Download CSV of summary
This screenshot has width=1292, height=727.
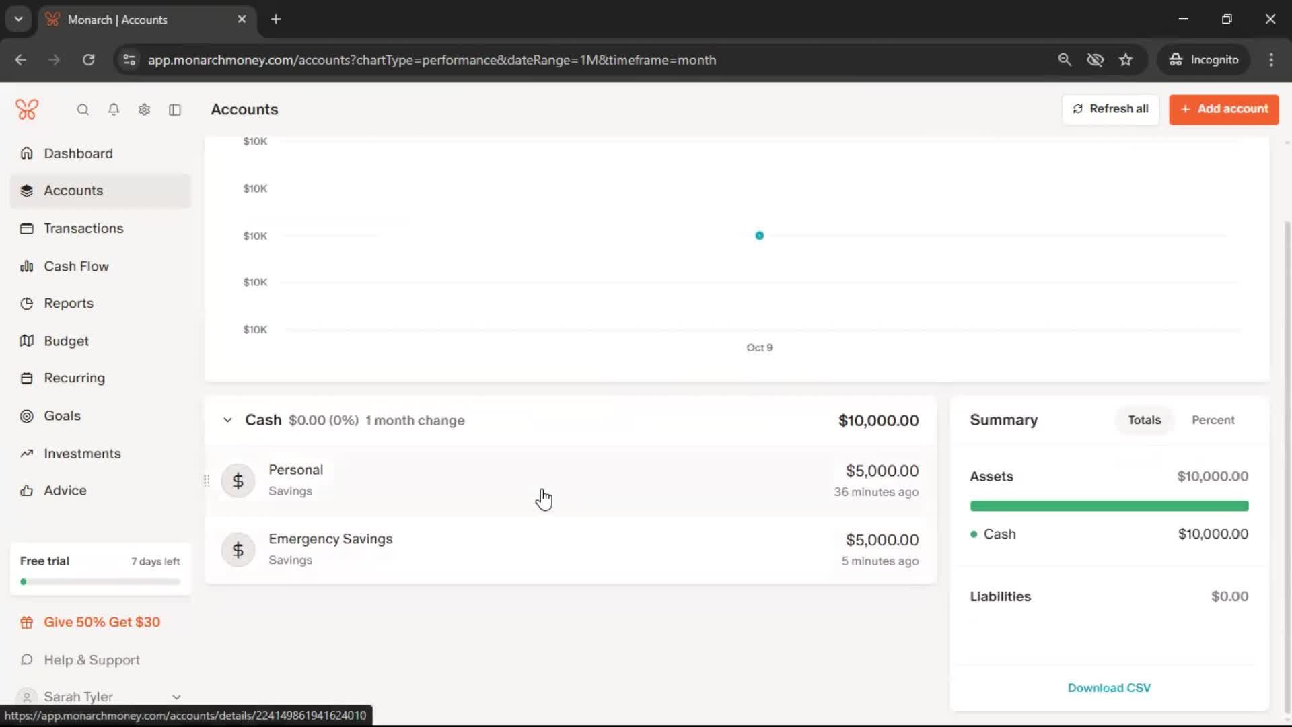pos(1109,687)
